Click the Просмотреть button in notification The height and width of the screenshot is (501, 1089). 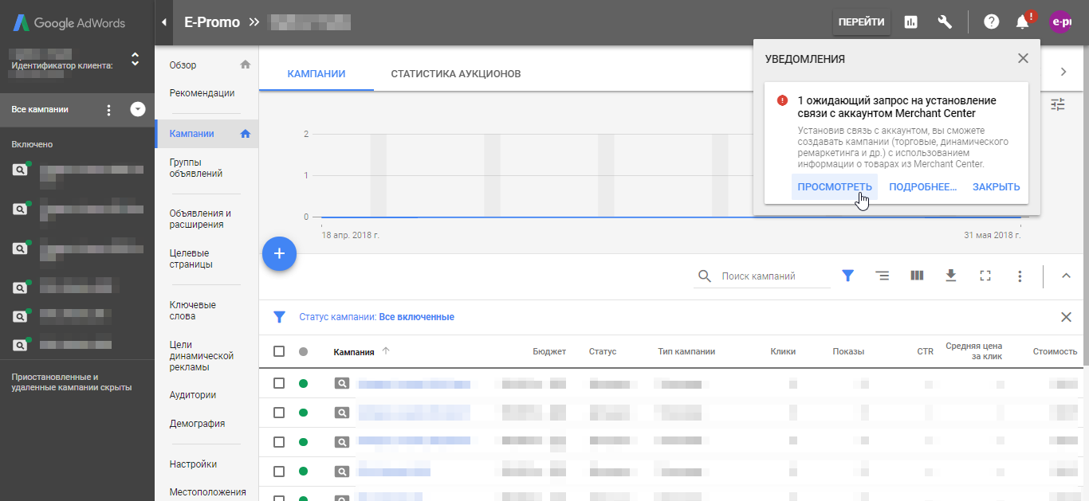(x=835, y=187)
